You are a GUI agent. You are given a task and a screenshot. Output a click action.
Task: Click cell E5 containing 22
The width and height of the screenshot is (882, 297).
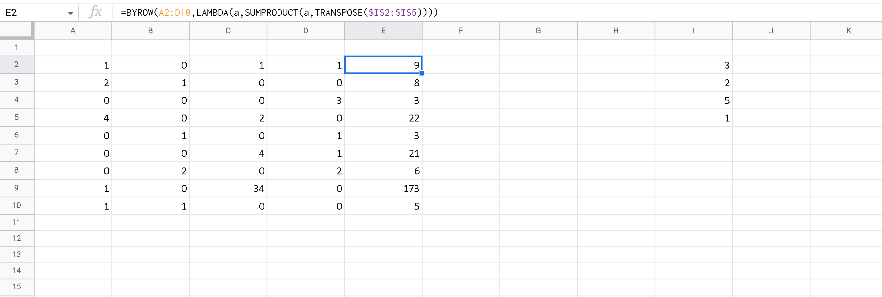tap(383, 118)
